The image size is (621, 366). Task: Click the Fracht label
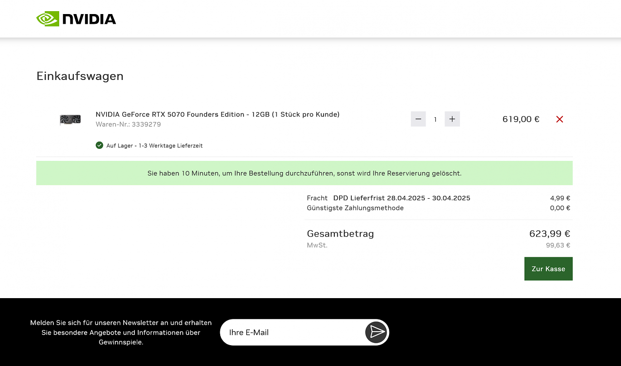point(317,198)
